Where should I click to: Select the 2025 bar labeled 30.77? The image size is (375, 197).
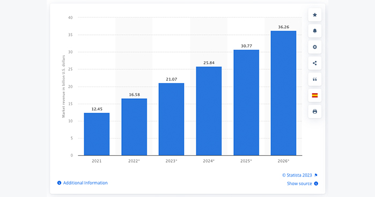click(x=246, y=103)
